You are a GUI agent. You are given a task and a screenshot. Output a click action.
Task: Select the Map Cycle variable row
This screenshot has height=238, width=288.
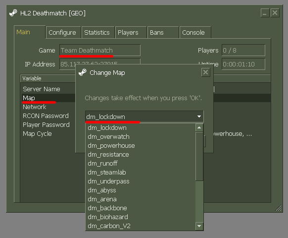pyautogui.click(x=48, y=134)
